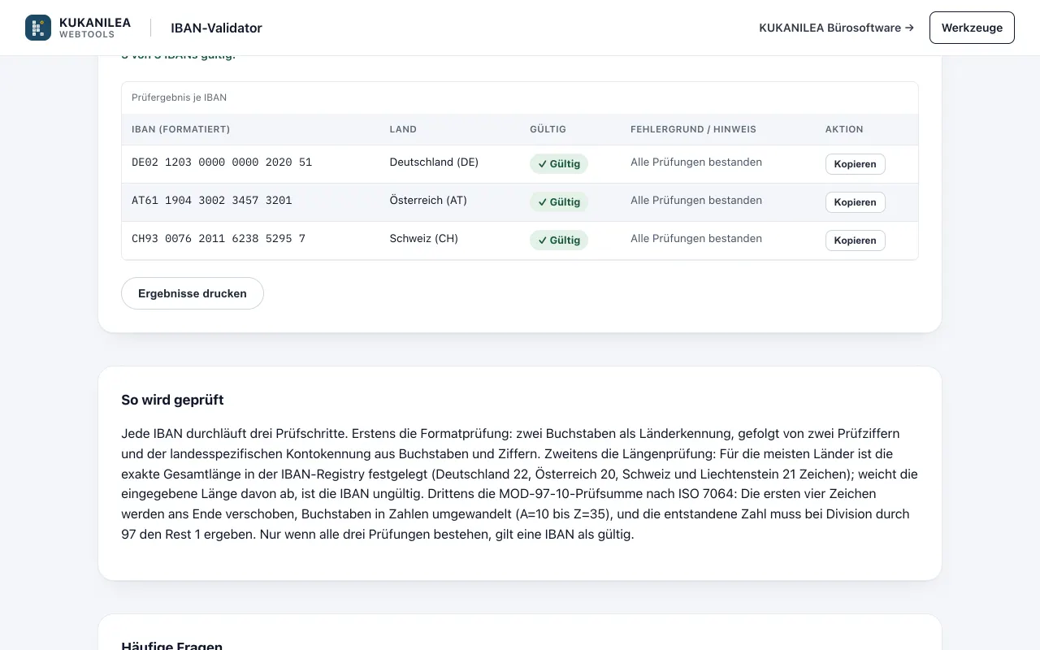
Task: Click the Gültig badge in the Österreich row
Action: [x=559, y=202]
